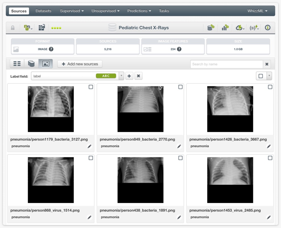Click the lock privacy icon
The width and height of the screenshot is (281, 228).
[x=13, y=28]
